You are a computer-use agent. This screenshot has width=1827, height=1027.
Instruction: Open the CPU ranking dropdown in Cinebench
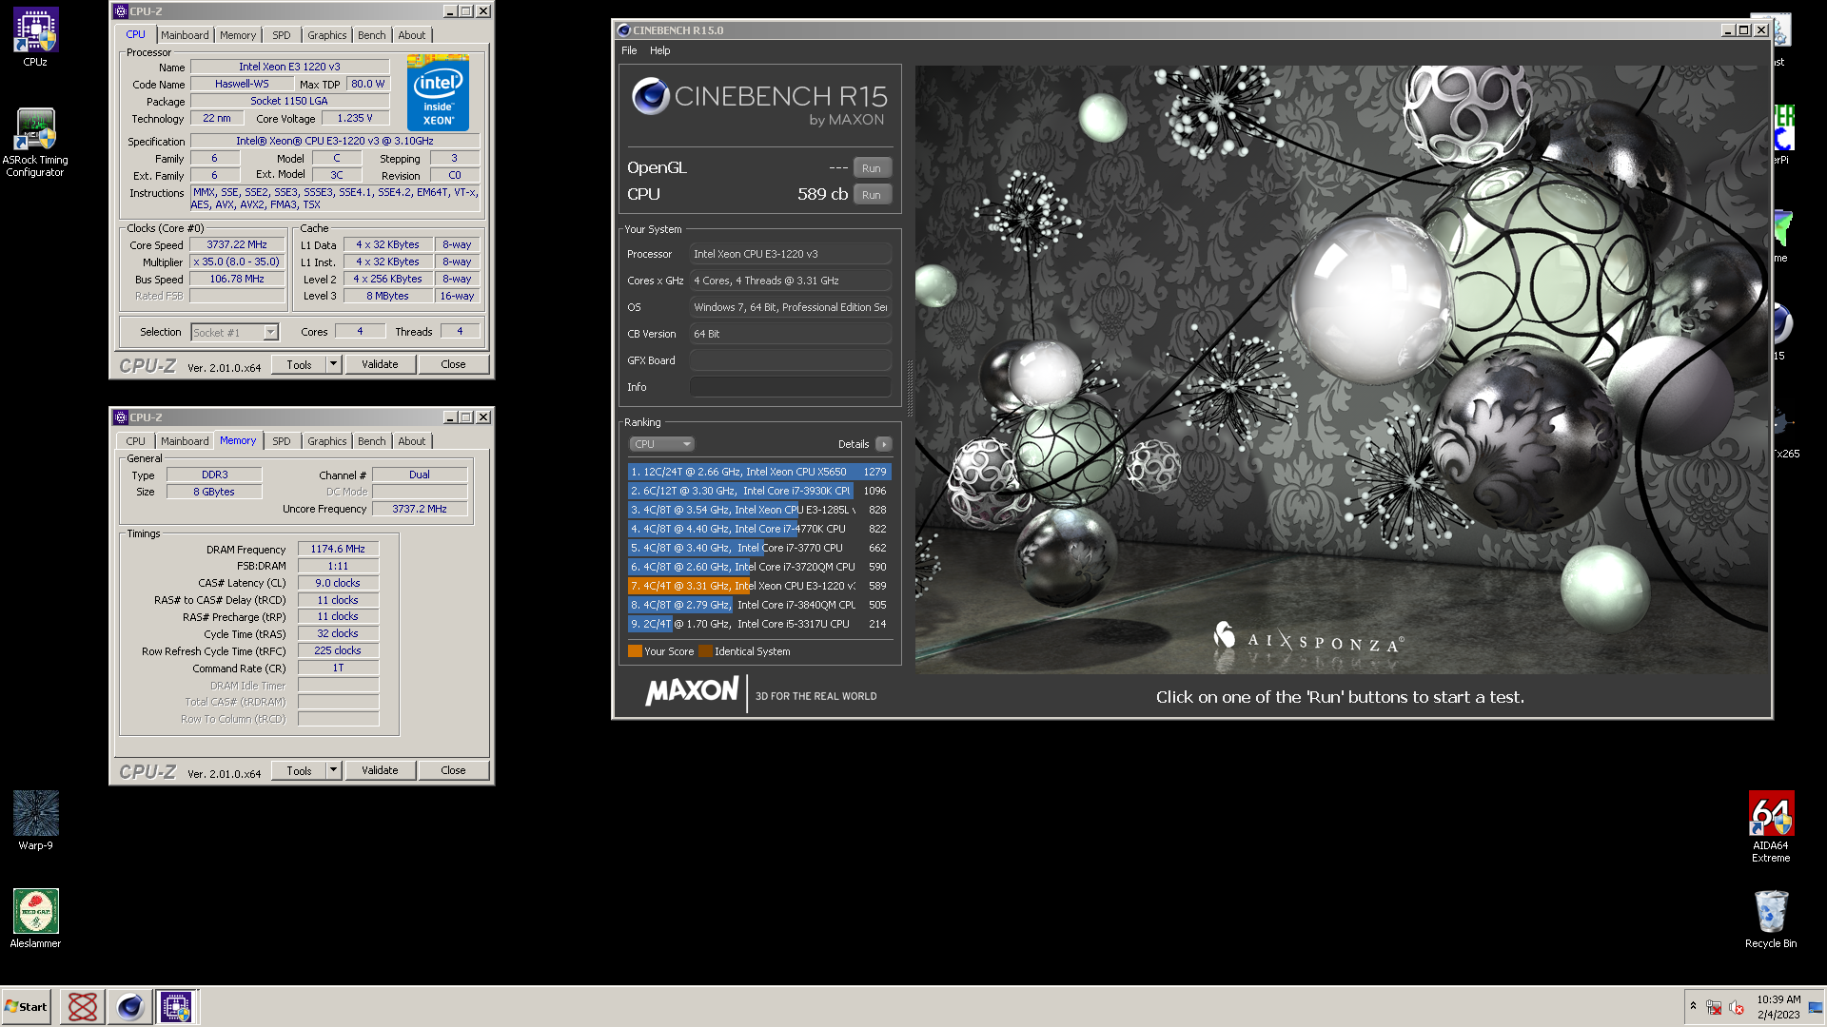click(661, 444)
